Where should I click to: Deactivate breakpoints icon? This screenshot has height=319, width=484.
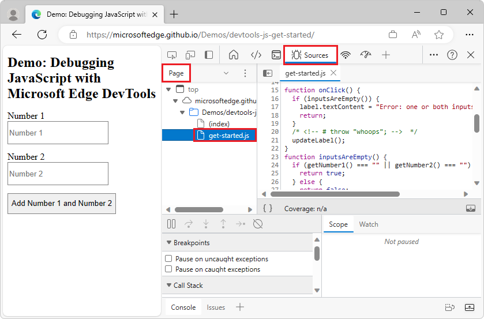pyautogui.click(x=258, y=224)
